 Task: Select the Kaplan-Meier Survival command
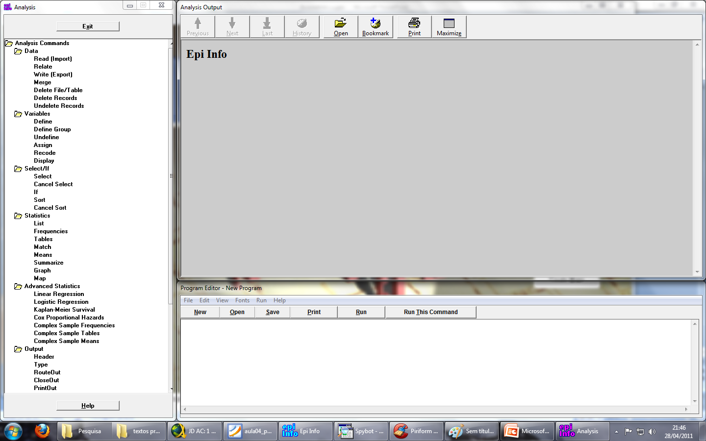[64, 310]
